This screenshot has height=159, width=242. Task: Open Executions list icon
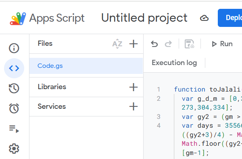(x=14, y=129)
